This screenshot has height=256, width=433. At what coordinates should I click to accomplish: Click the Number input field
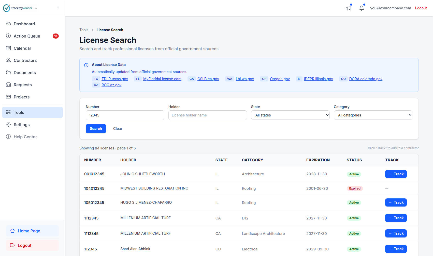(125, 115)
